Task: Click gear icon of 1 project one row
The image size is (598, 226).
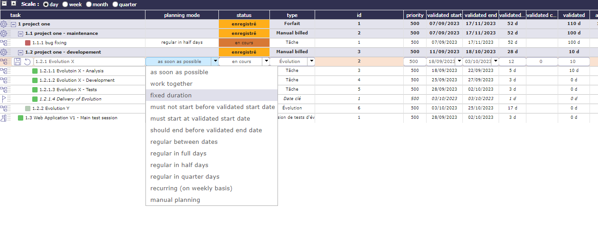Action: 4,24
